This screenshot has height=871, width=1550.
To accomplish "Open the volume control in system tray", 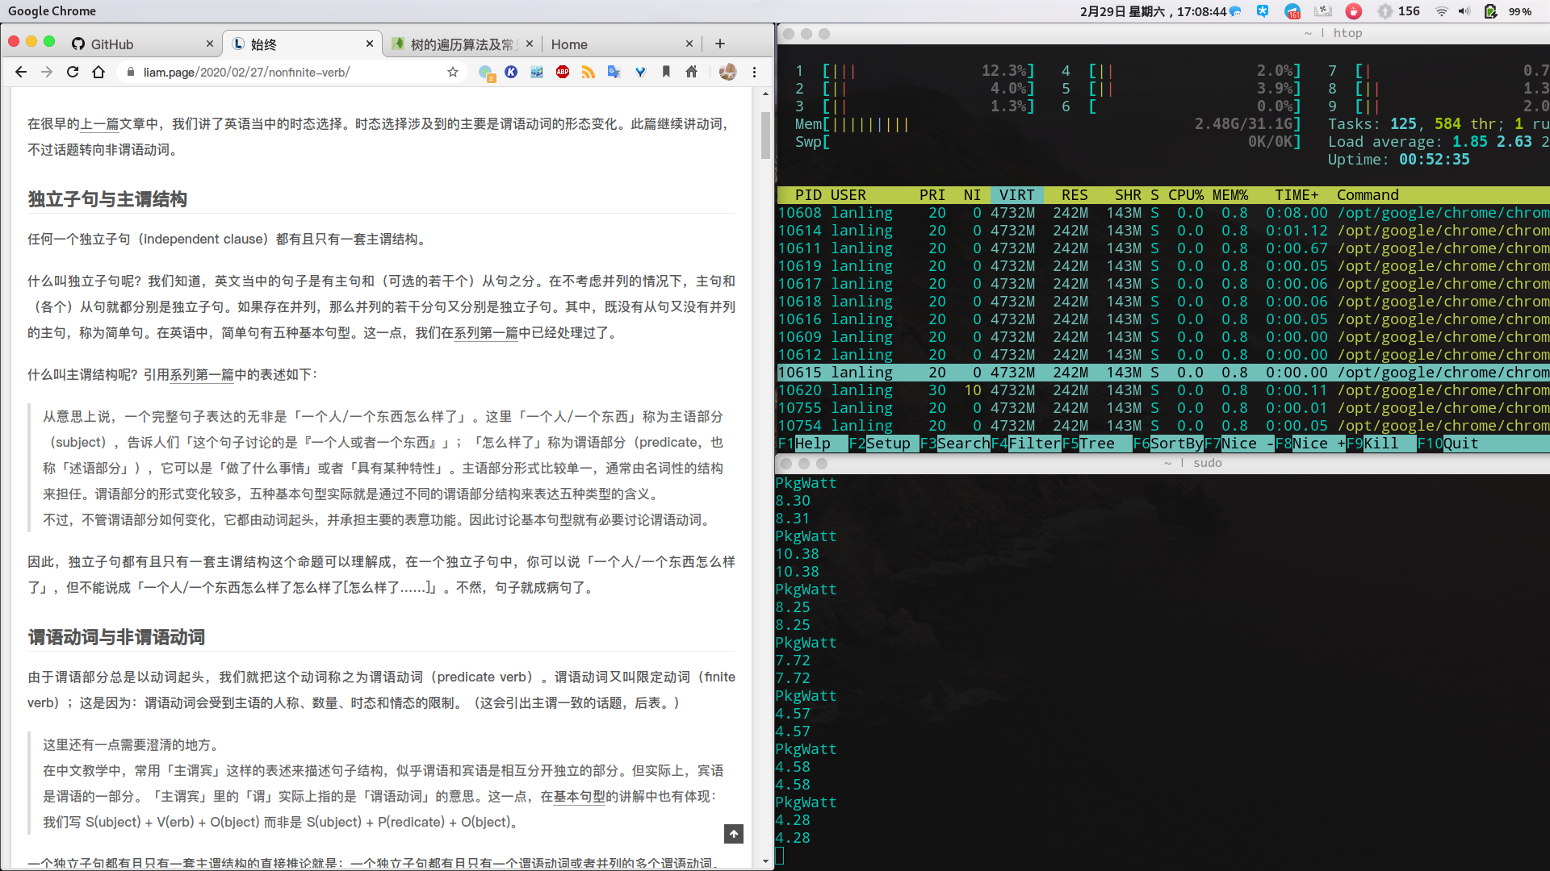I will pos(1464,11).
